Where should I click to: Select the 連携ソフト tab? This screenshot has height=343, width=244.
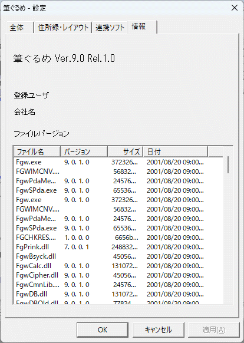(x=110, y=28)
